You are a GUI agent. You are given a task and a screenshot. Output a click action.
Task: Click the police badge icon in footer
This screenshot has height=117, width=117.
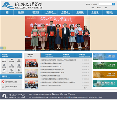coord(69,97)
